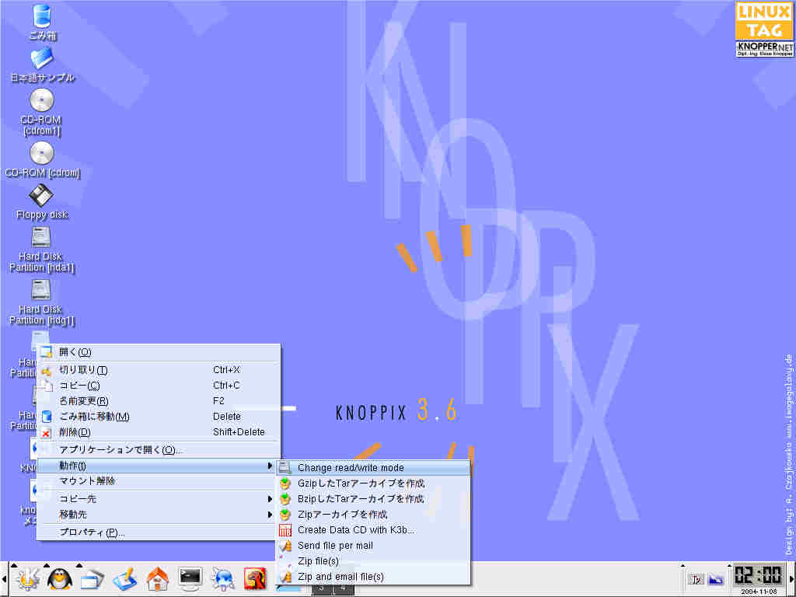This screenshot has height=597, width=796.
Task: Select the Hard Disk Partition [hdg1] icon
Action: [x=42, y=302]
